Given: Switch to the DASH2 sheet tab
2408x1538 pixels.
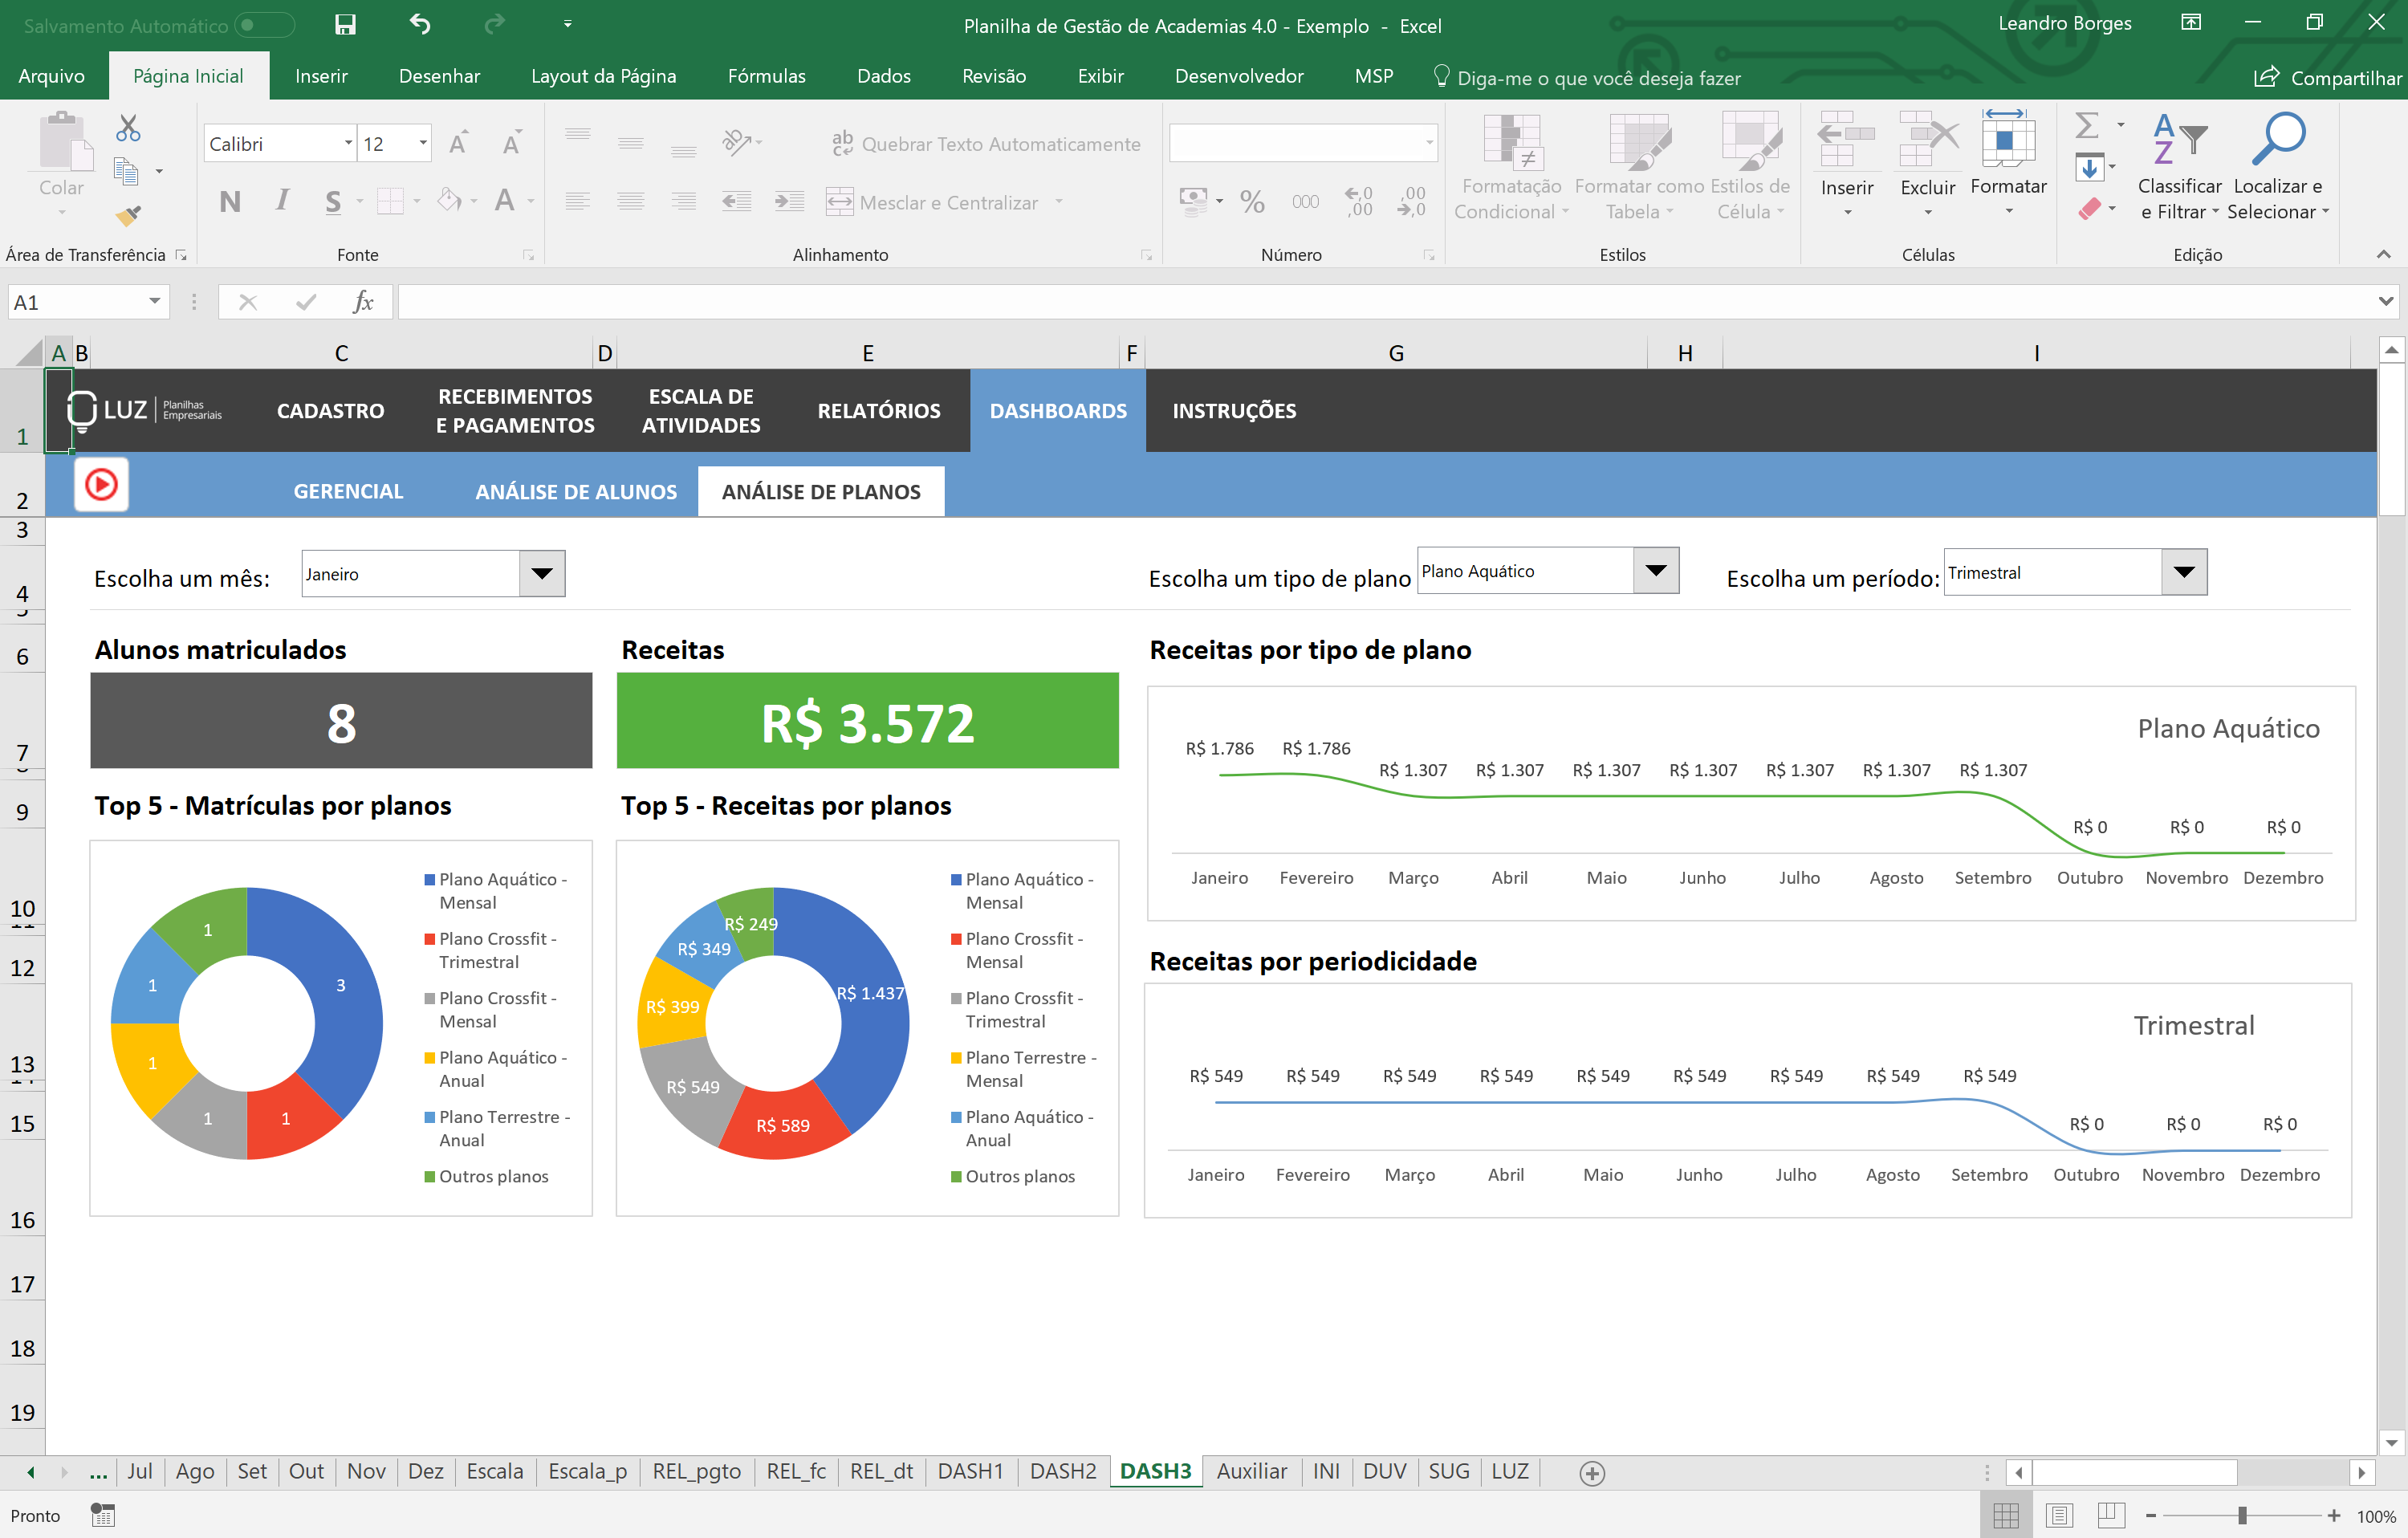Looking at the screenshot, I should (x=1062, y=1471).
